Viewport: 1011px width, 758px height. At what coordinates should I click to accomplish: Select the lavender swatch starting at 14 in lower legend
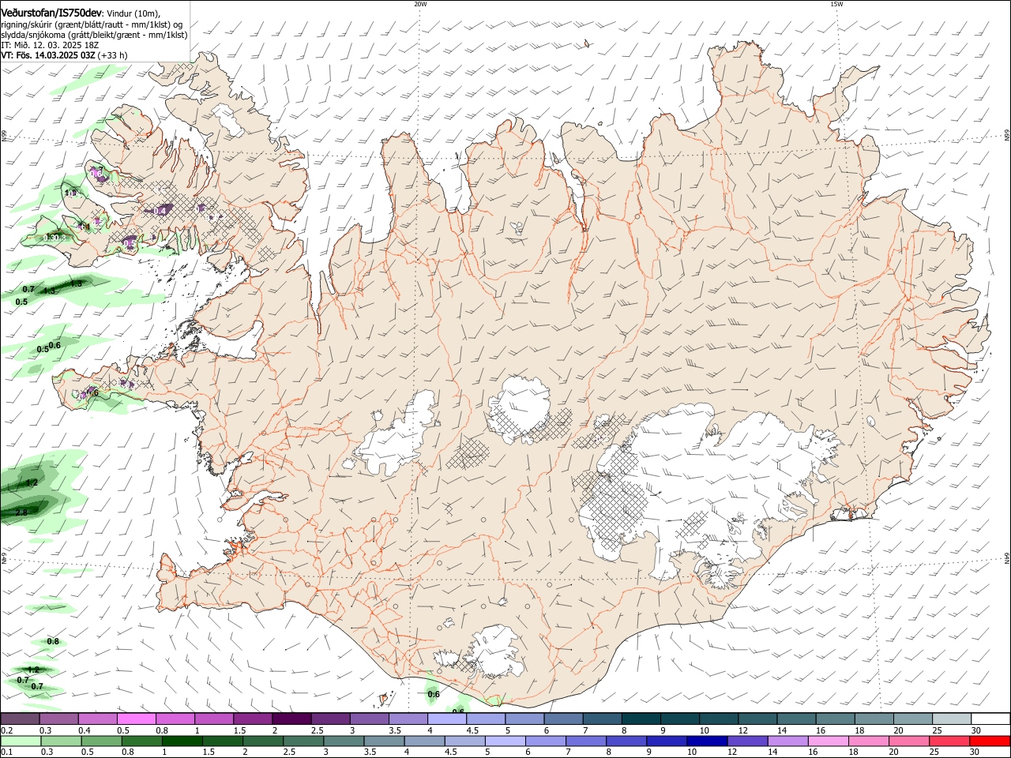point(787,741)
